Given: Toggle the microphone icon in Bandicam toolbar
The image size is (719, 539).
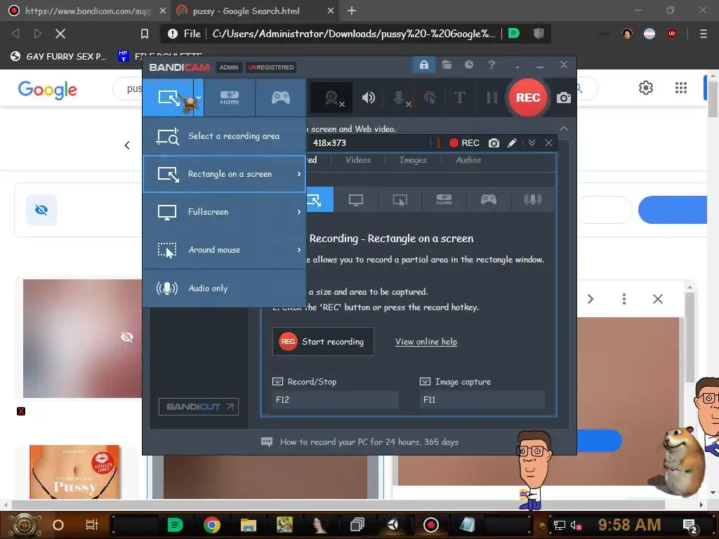Looking at the screenshot, I should click(x=400, y=98).
